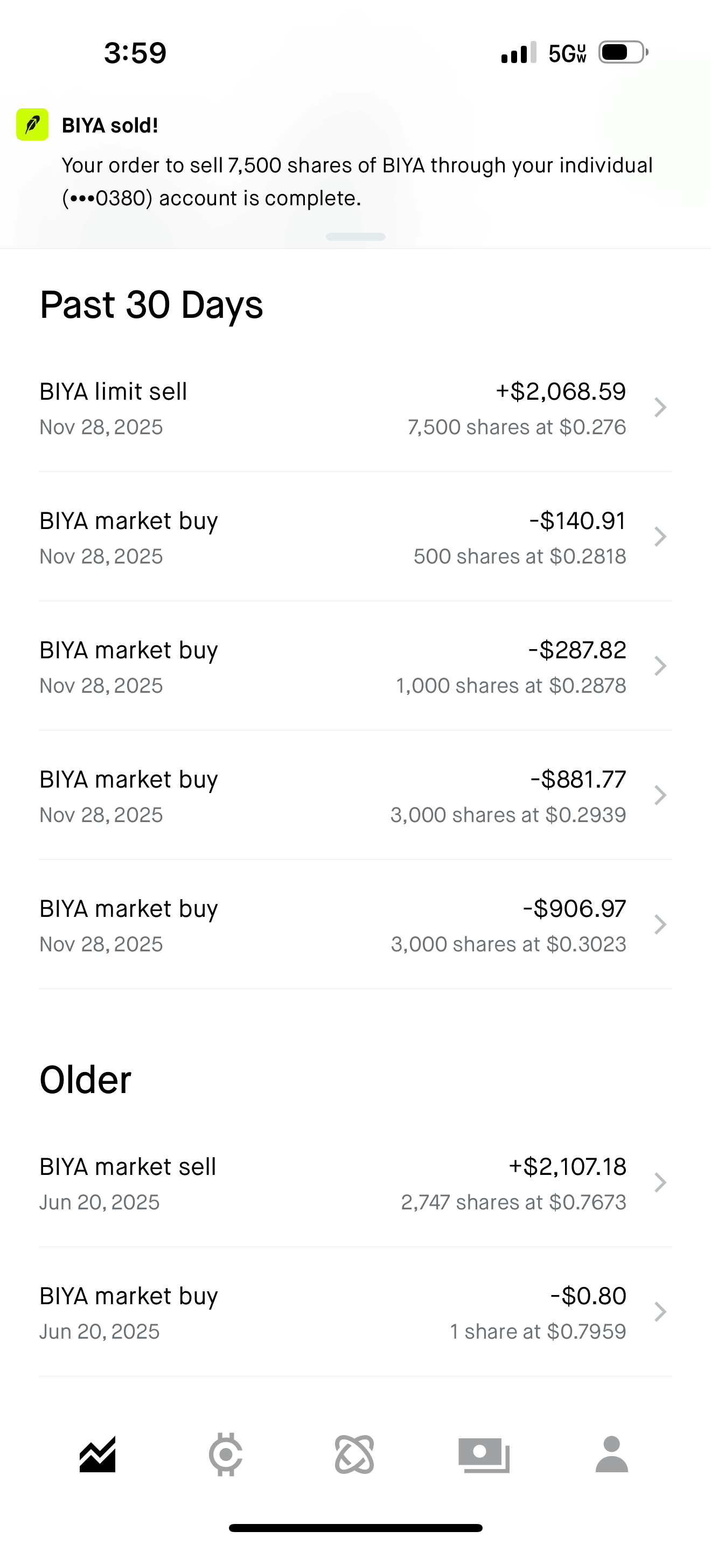Expand the BIYA market sell chevron
711x1545 pixels.
(x=660, y=1183)
